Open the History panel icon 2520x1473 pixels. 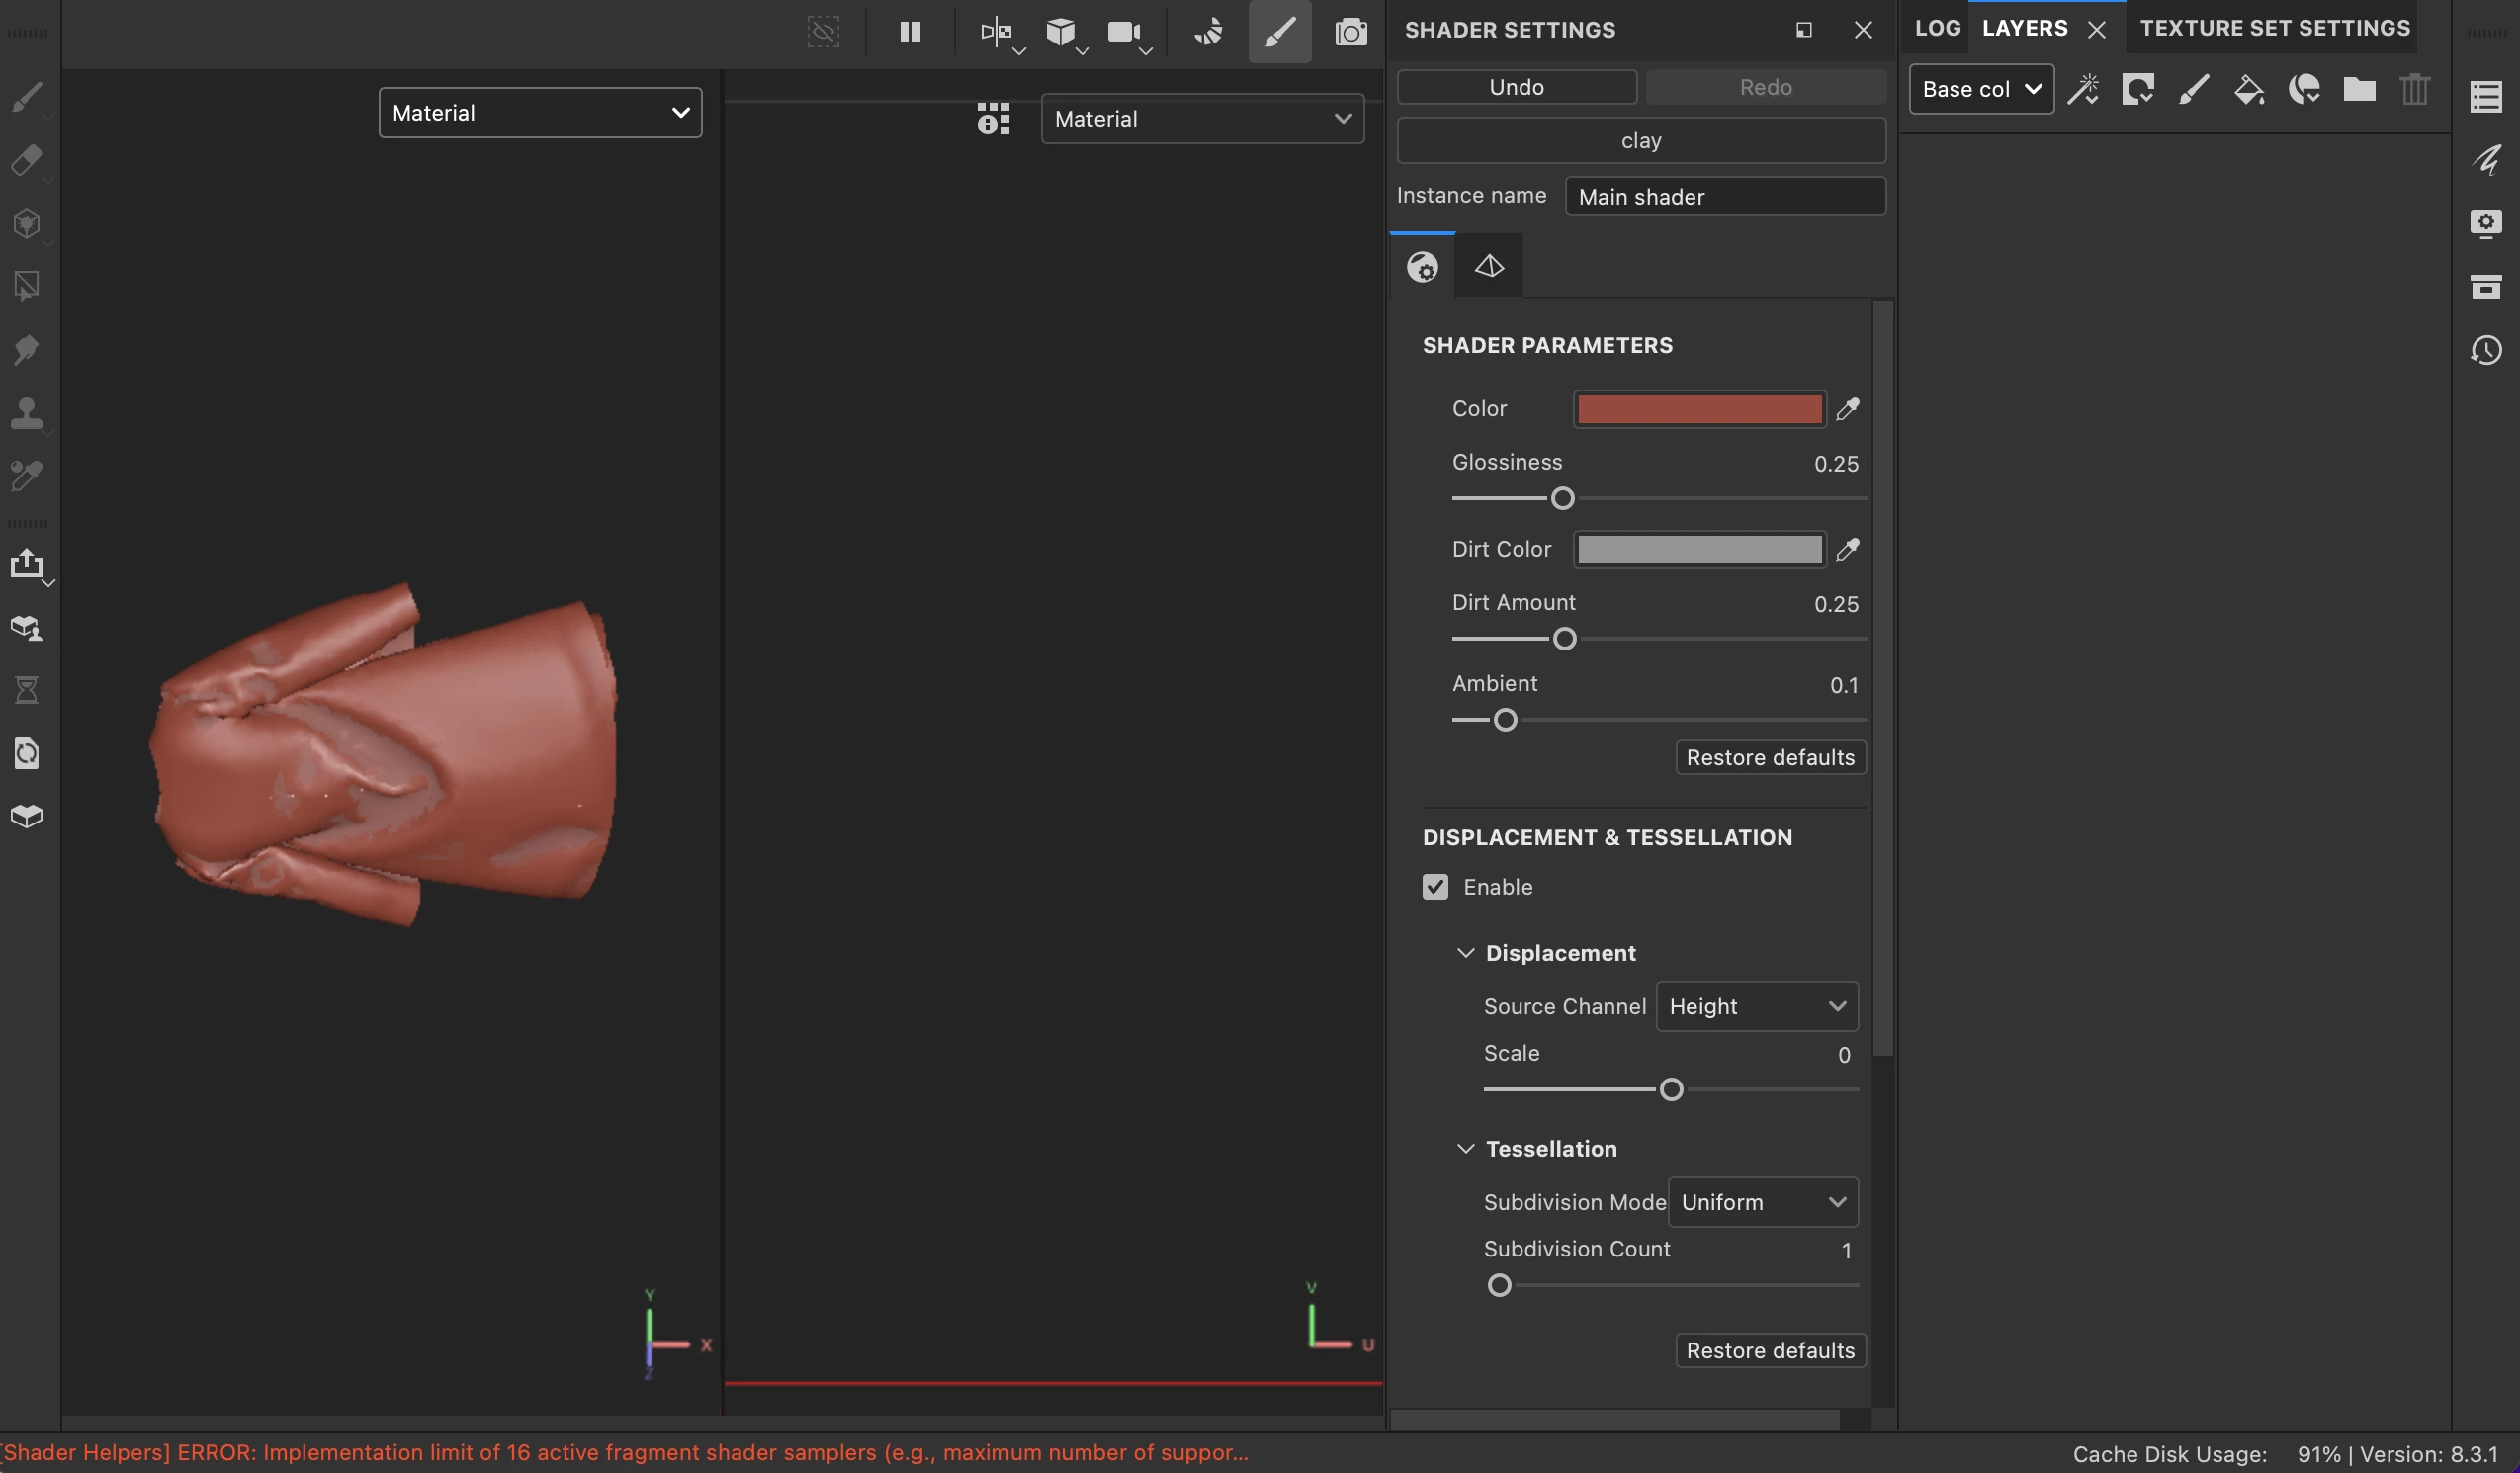pos(2486,350)
